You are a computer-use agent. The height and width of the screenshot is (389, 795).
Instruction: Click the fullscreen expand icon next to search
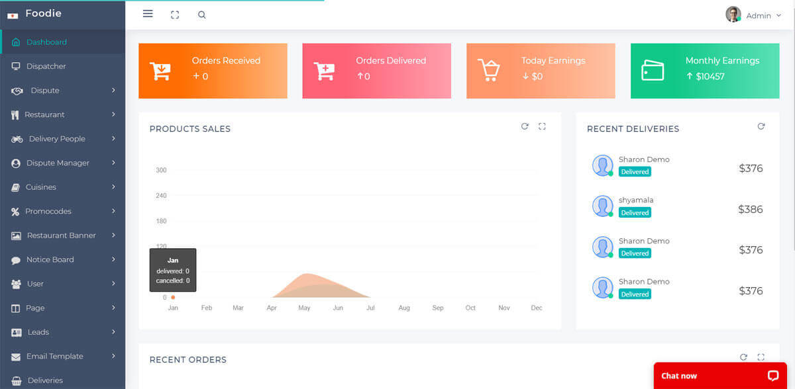pyautogui.click(x=175, y=14)
